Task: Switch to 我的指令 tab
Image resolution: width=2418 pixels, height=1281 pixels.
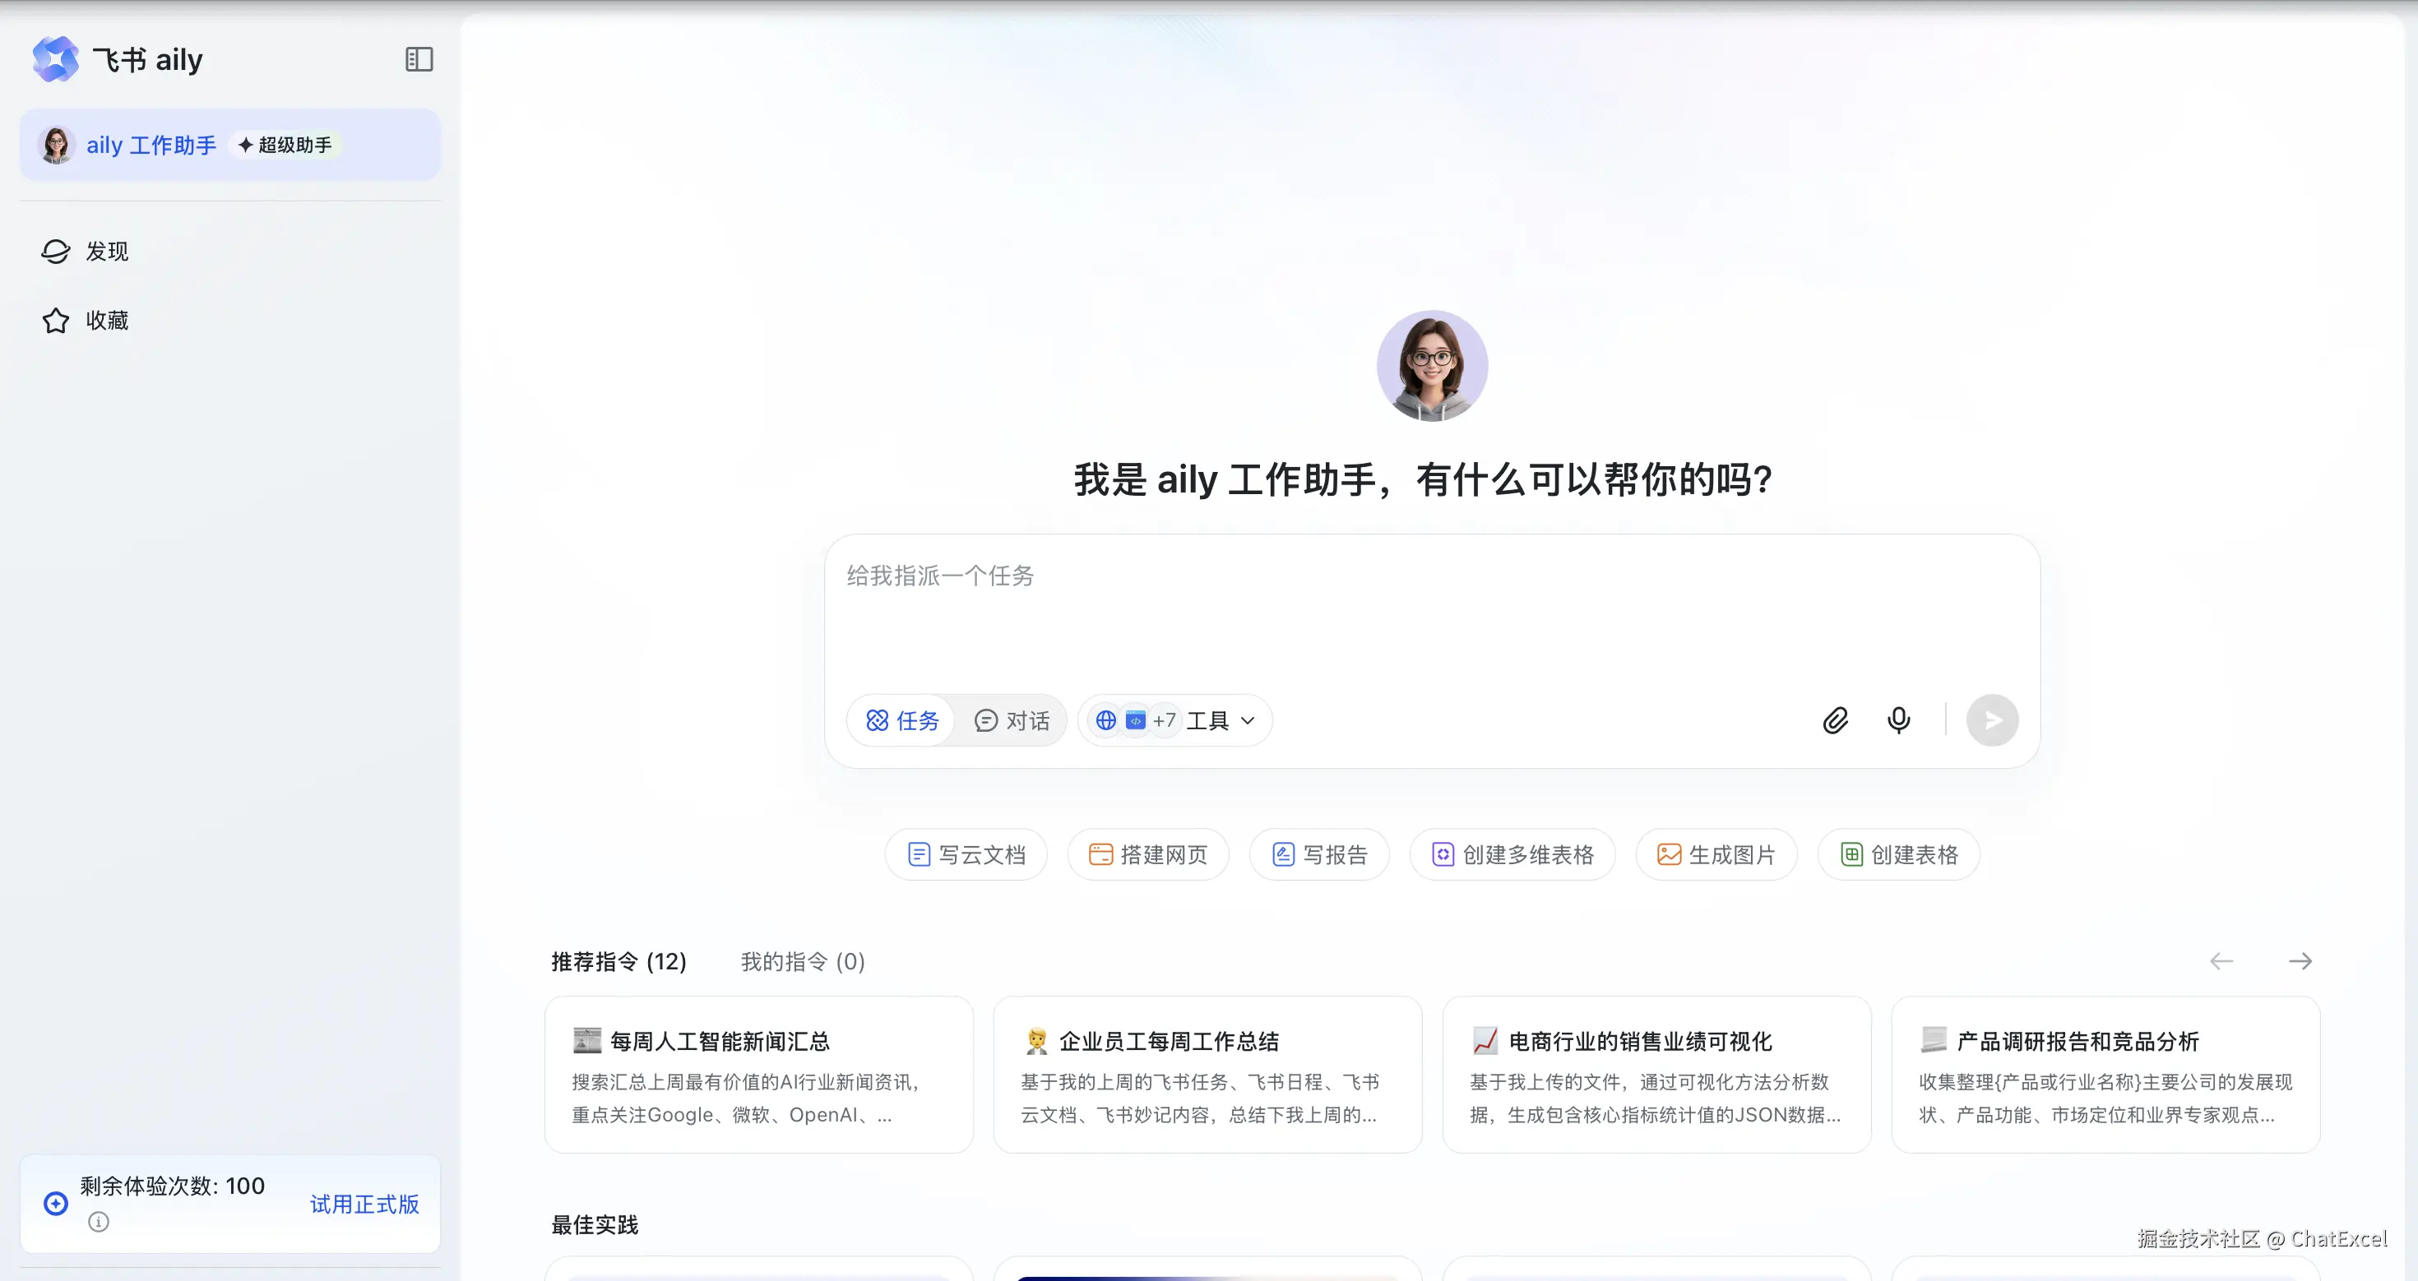Action: pos(803,961)
